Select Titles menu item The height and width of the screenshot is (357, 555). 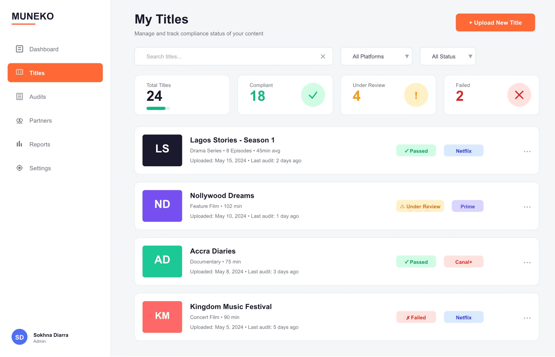point(55,73)
